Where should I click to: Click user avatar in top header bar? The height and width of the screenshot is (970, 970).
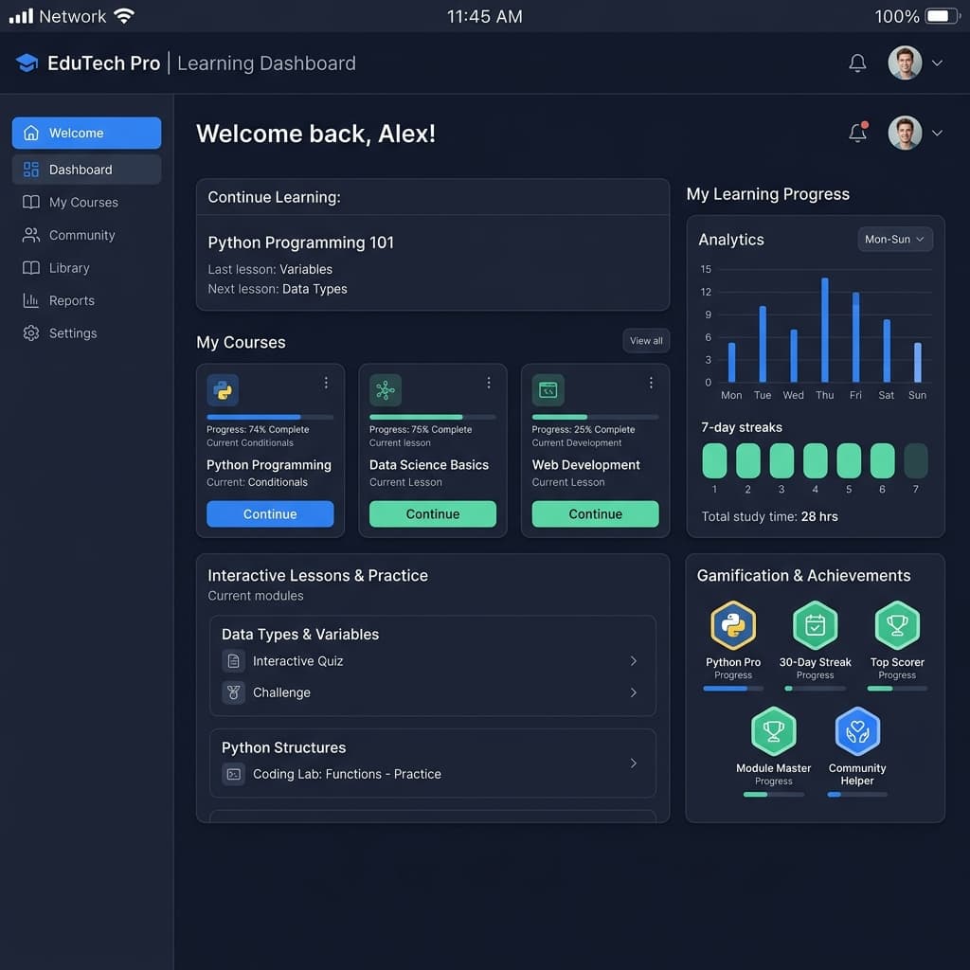[x=905, y=63]
